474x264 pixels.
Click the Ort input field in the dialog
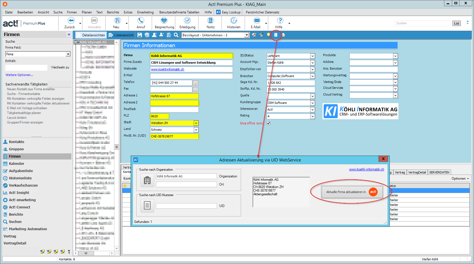pos(186,184)
